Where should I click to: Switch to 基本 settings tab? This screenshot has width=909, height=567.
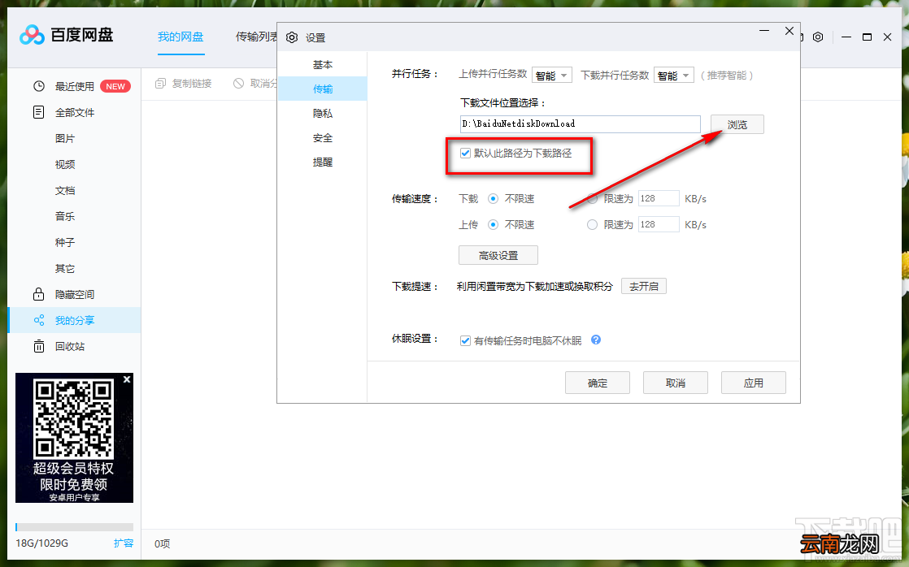point(322,65)
